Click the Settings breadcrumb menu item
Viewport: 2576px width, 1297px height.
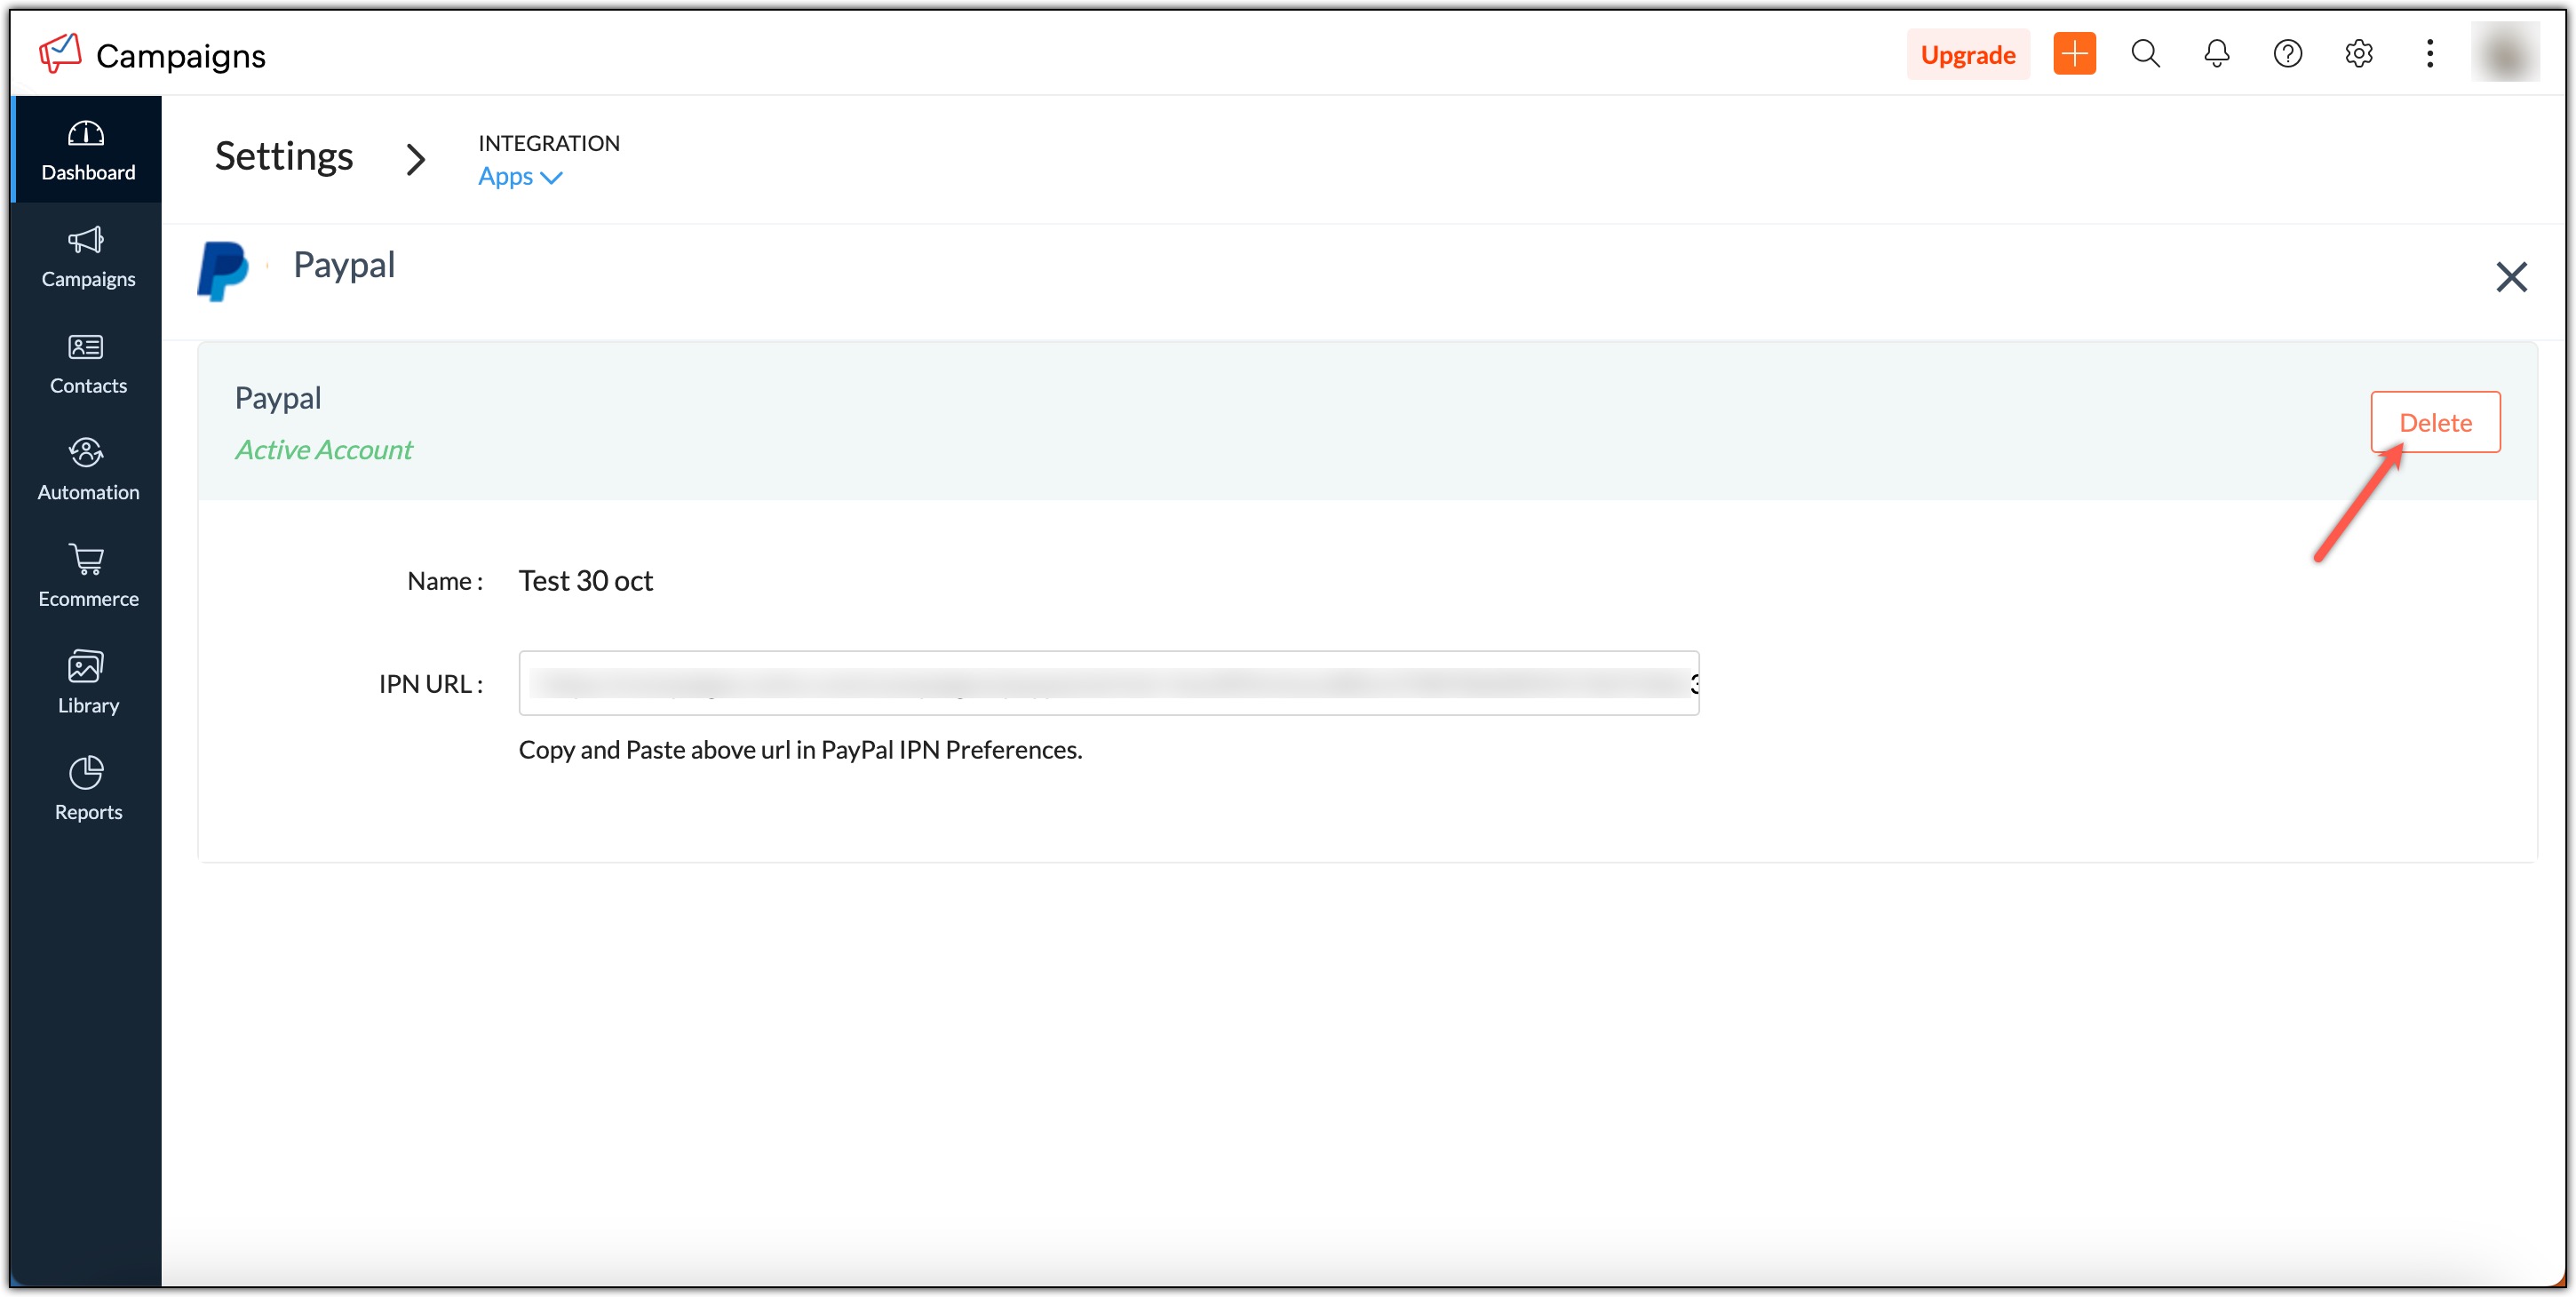286,157
